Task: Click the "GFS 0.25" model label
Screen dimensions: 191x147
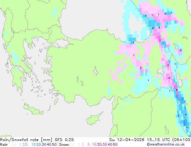Action: (x=64, y=140)
